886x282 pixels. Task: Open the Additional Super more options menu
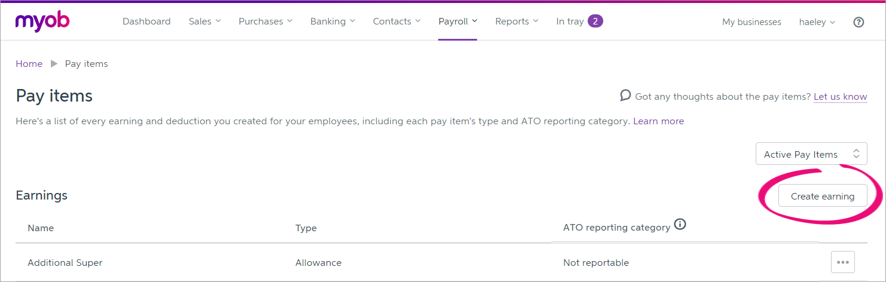[x=842, y=262]
